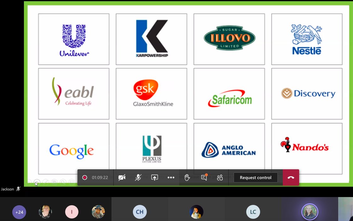The image size is (353, 221).
Task: Click faded next-slide arrow under cursor
Action: 37,182
